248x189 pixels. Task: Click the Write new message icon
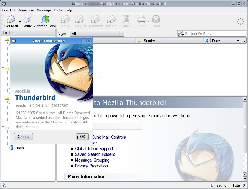tap(28, 19)
